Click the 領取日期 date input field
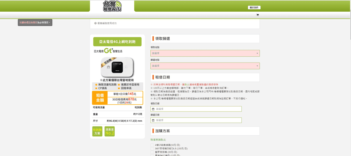The height and width of the screenshot is (156, 351). 196,109
